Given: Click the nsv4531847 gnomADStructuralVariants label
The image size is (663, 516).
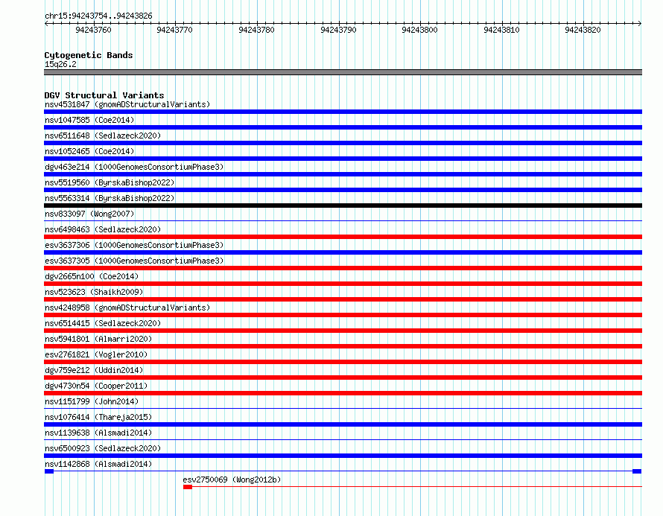Looking at the screenshot, I should [x=127, y=104].
